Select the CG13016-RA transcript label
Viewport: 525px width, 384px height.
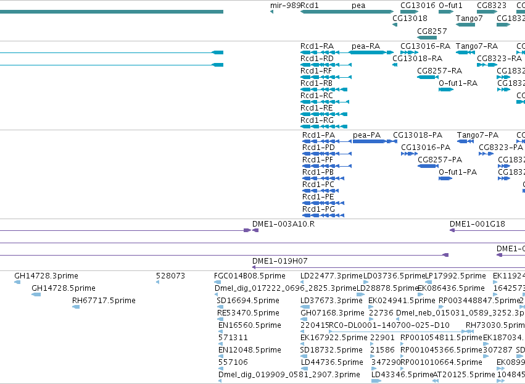[x=425, y=46]
